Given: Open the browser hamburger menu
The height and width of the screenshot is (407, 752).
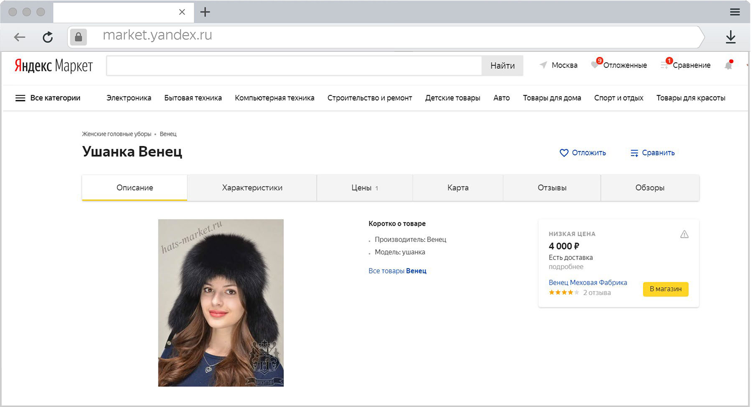Looking at the screenshot, I should tap(735, 12).
